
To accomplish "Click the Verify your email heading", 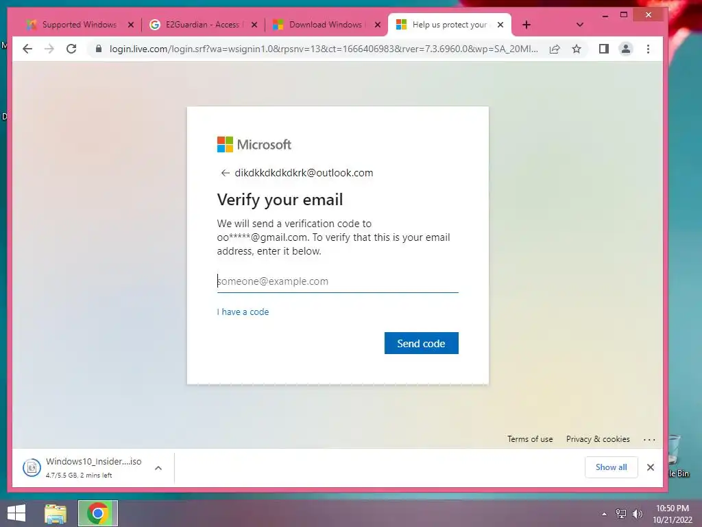I will coord(280,200).
